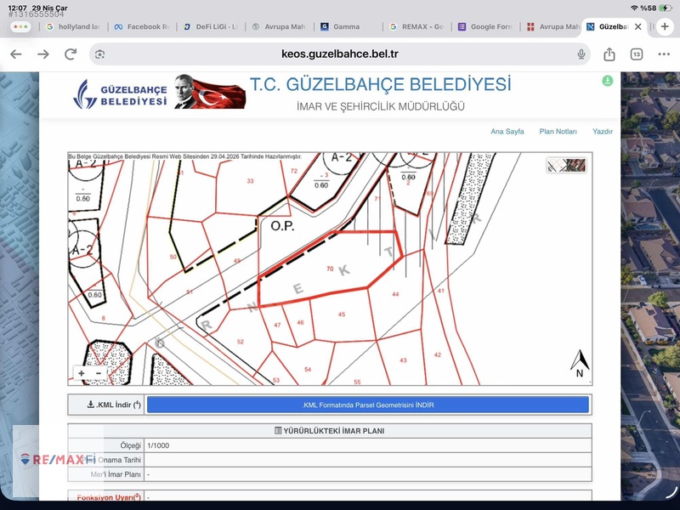Switch to the REMAX Google tab
The image size is (680, 510).
coord(416,26)
